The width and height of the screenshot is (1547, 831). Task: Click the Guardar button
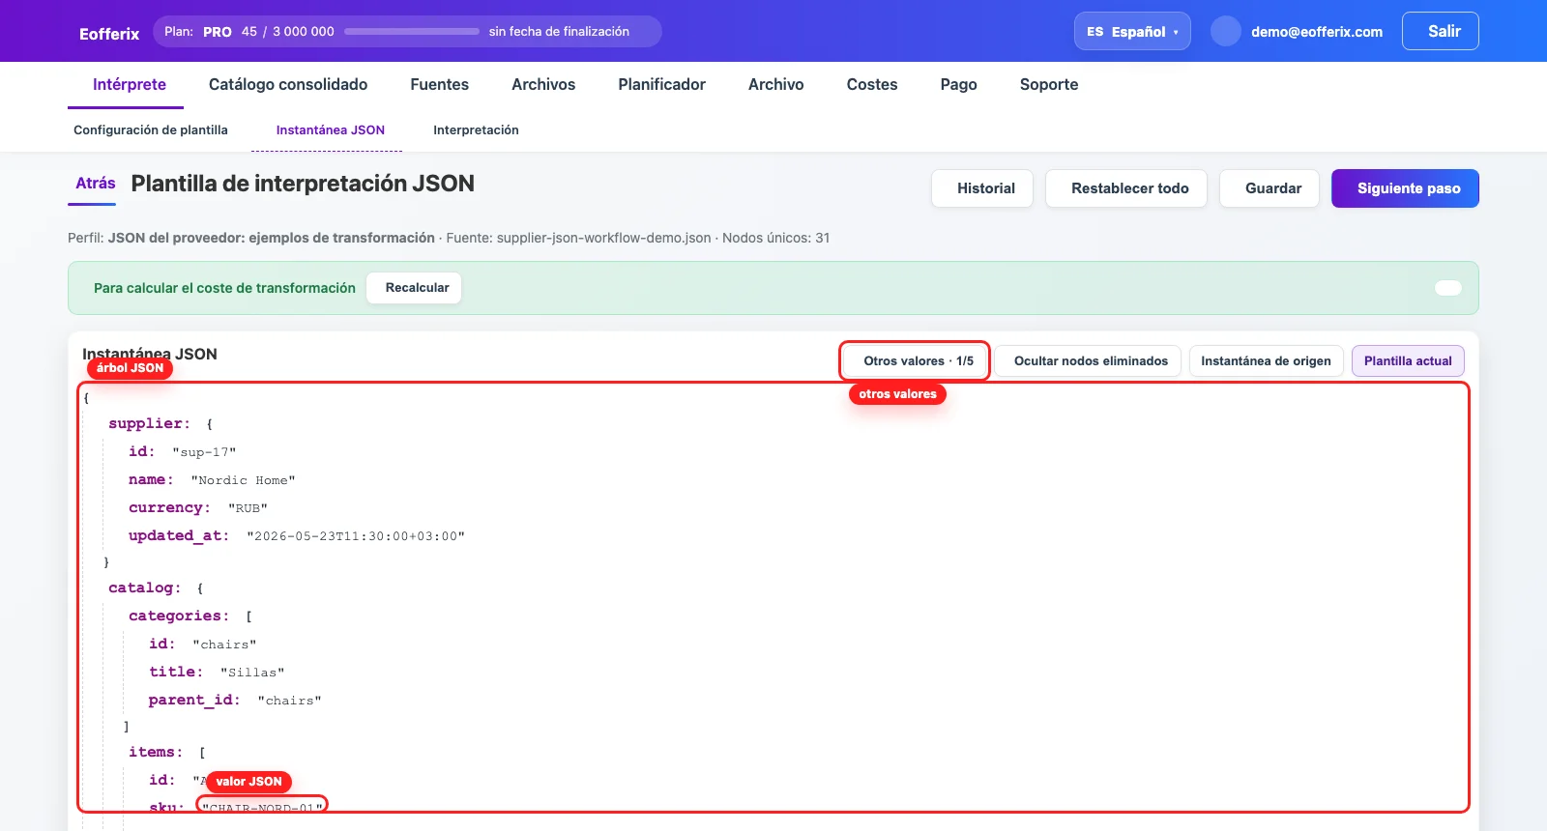point(1270,188)
